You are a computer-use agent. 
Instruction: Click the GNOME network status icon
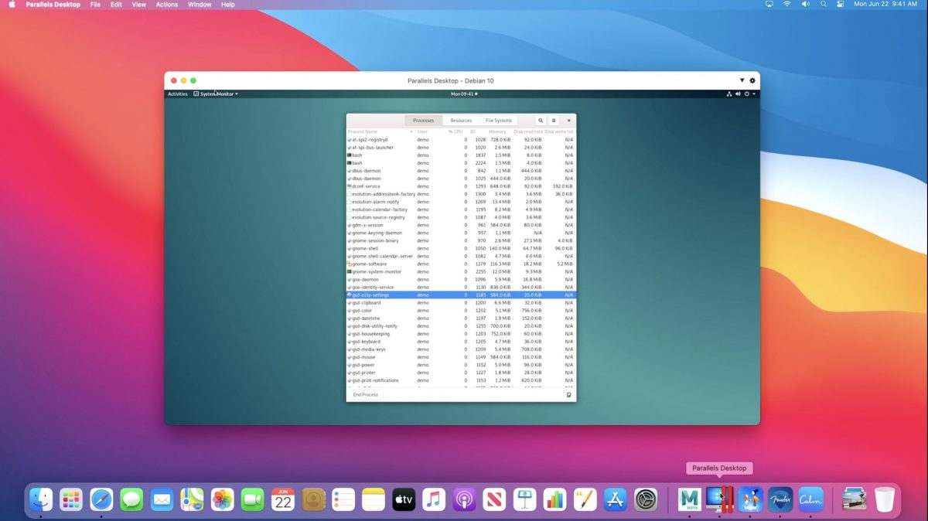click(x=728, y=94)
